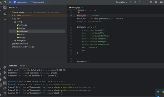Open urls.py from the project tree
Screen dimensions: 164x97
(22, 34)
